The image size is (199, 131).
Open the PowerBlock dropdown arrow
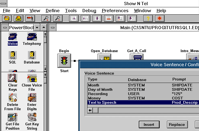37,28
